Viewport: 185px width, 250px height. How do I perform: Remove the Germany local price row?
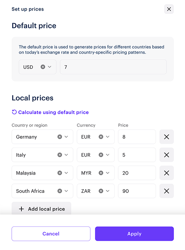coord(166,137)
